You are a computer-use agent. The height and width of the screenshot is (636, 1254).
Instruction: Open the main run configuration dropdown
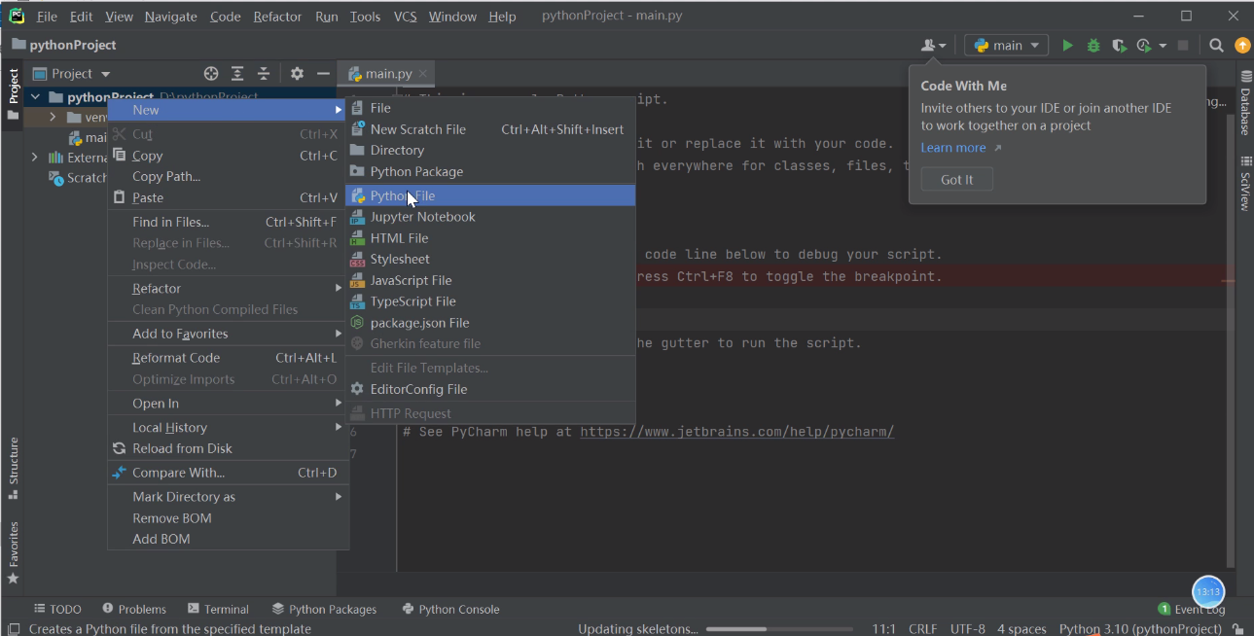tap(1006, 46)
